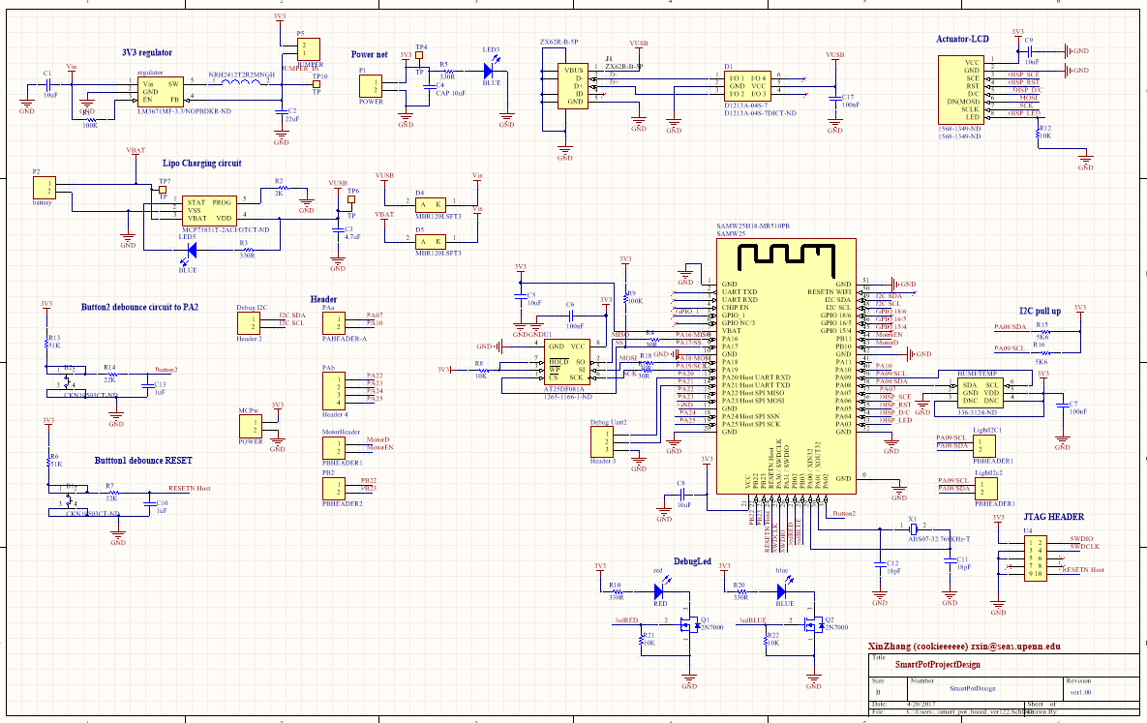Image resolution: width=1147 pixels, height=723 pixels.
Task: Select the D1 ESD protection chip
Action: pyautogui.click(x=747, y=85)
